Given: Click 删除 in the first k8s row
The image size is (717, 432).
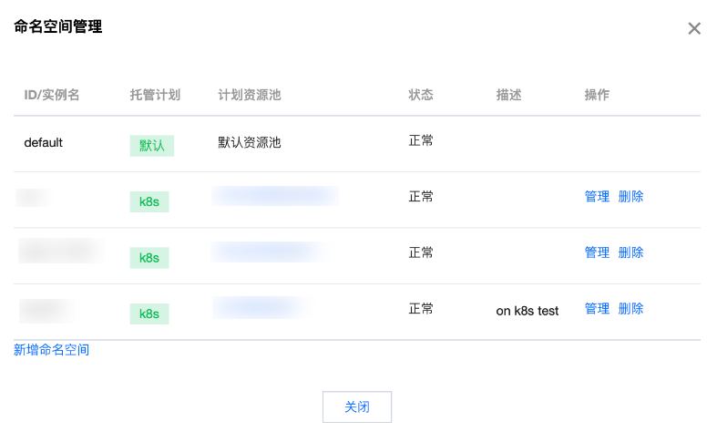Looking at the screenshot, I should coord(630,196).
